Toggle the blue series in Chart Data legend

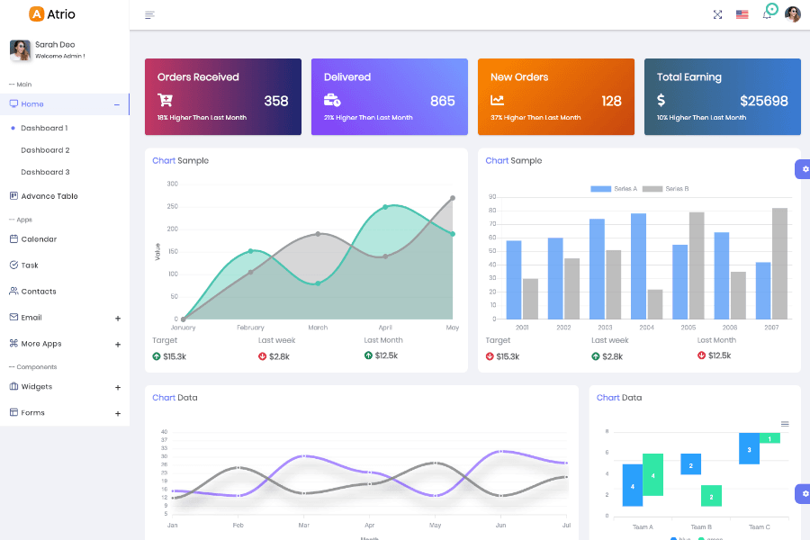click(675, 537)
